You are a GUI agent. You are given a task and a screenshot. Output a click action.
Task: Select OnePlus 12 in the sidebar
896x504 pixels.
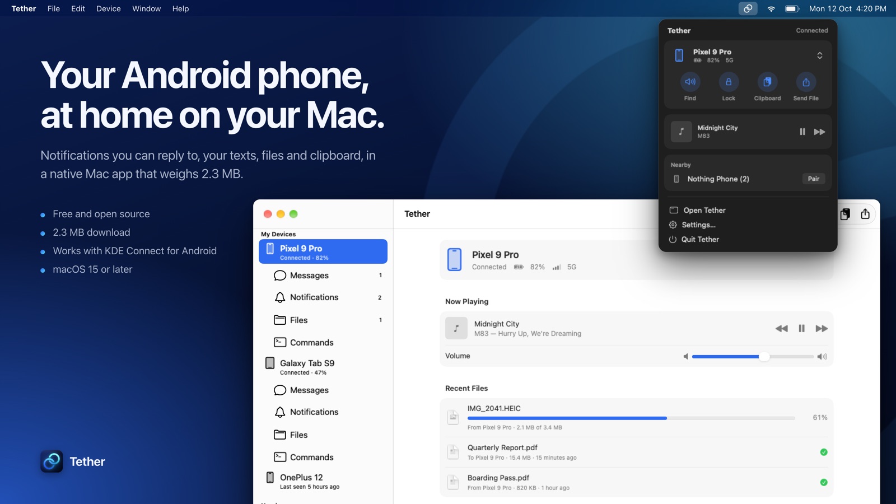coord(323,481)
